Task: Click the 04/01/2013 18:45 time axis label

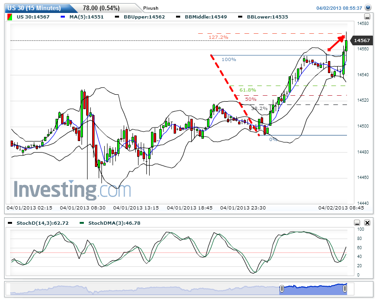Action: [189, 208]
